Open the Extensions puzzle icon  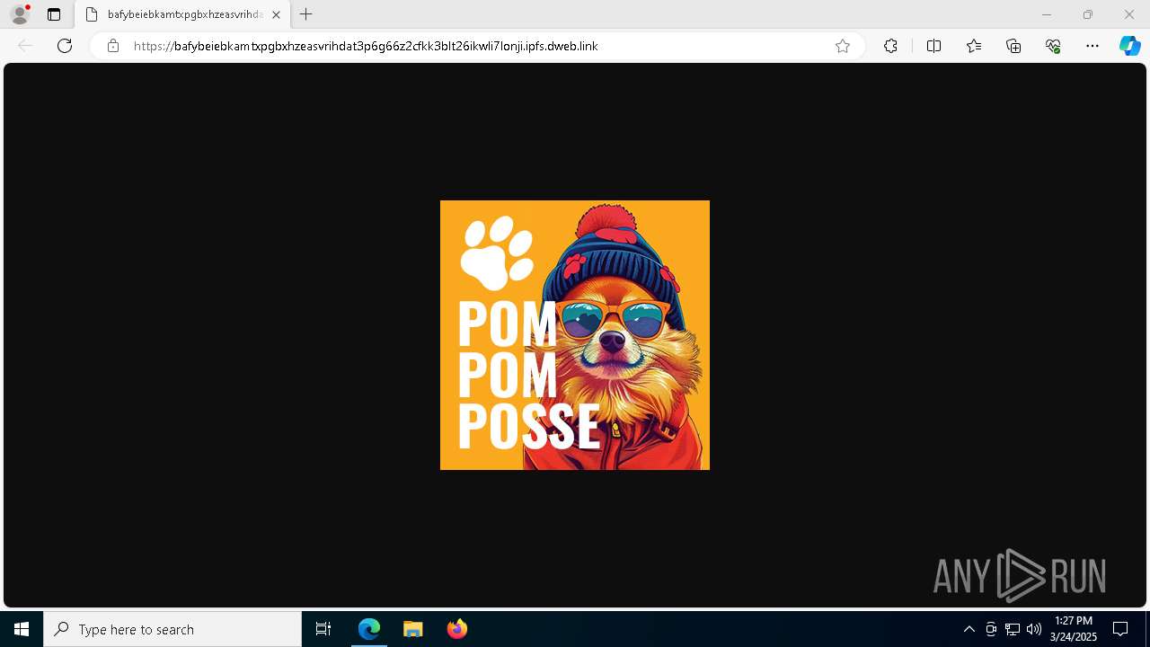890,46
